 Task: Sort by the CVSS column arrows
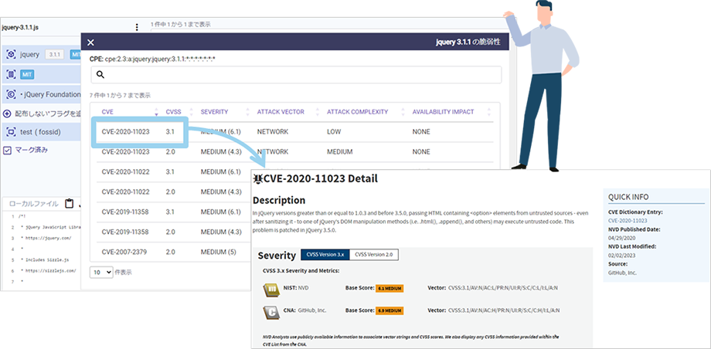[x=191, y=112]
